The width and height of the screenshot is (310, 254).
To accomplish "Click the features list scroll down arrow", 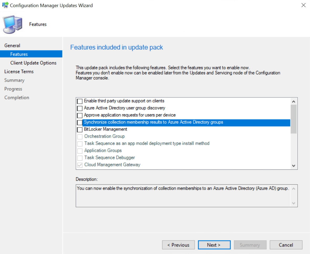I will (294, 166).
